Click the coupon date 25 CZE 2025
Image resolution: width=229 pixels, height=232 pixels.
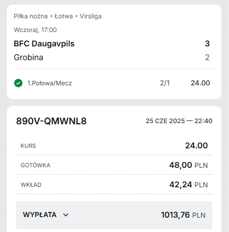(x=165, y=121)
